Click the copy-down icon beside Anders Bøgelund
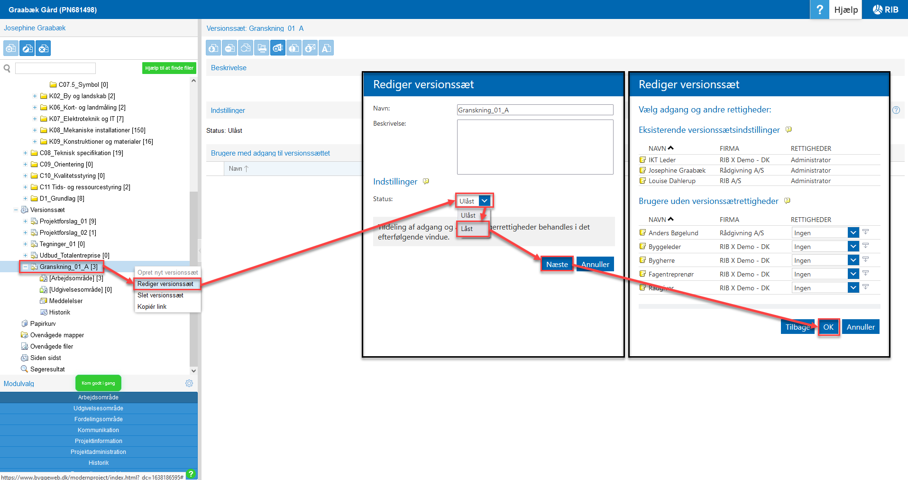The image size is (908, 480). click(865, 232)
